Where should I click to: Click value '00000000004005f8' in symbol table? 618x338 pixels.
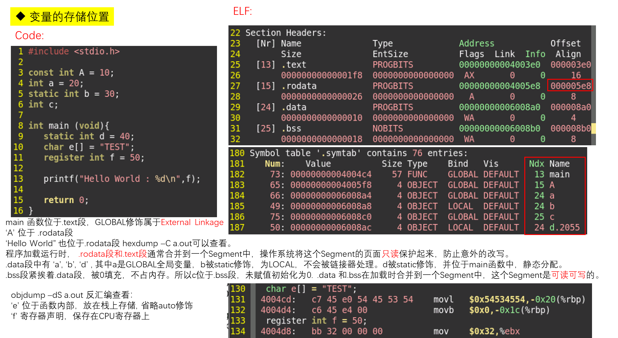[331, 185]
